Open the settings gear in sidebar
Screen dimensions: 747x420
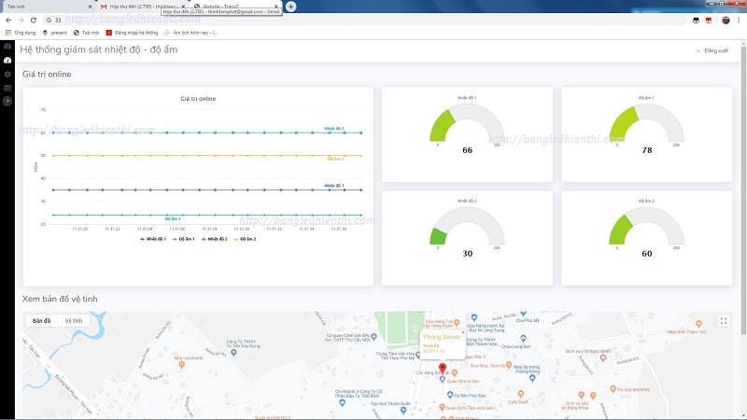[x=7, y=74]
